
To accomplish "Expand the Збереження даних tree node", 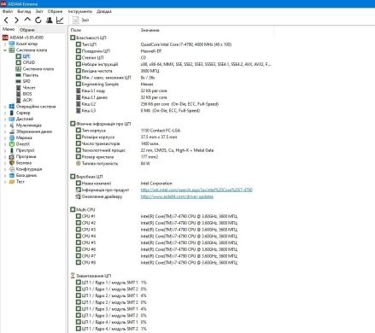I will [x=5, y=131].
